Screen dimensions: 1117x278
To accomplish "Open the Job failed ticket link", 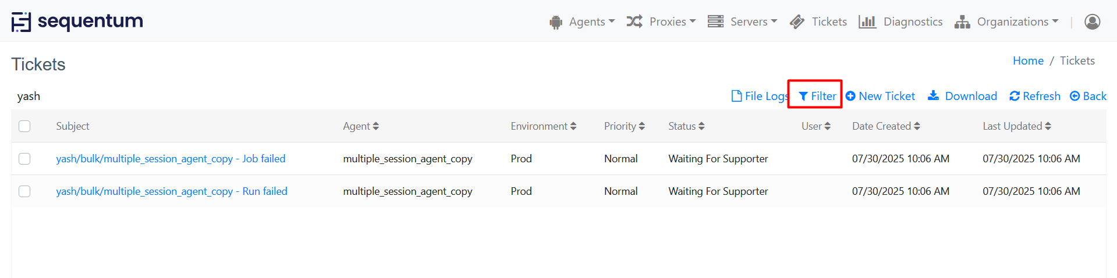I will (x=171, y=159).
